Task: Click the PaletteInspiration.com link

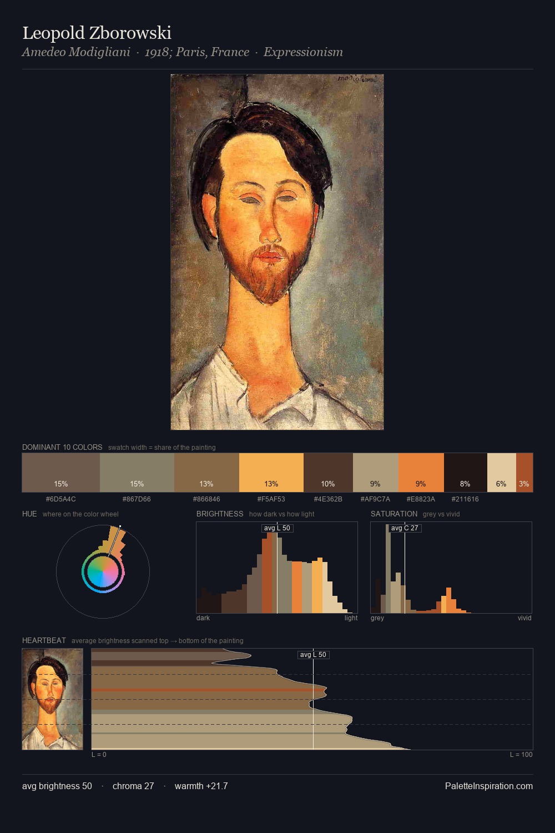Action: click(489, 786)
